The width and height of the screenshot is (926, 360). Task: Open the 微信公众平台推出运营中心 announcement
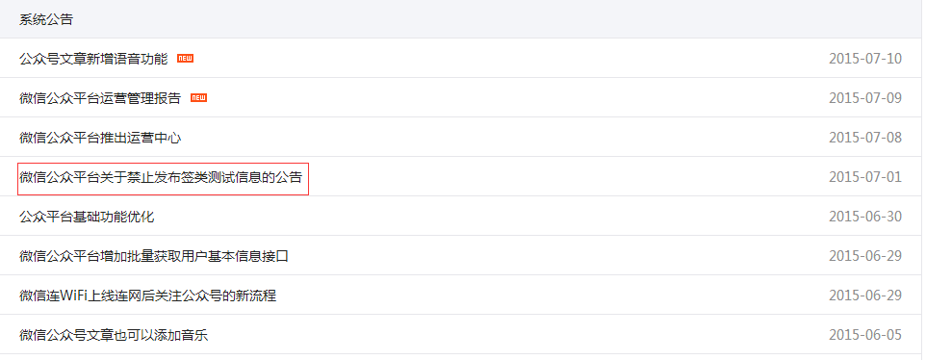[x=100, y=138]
